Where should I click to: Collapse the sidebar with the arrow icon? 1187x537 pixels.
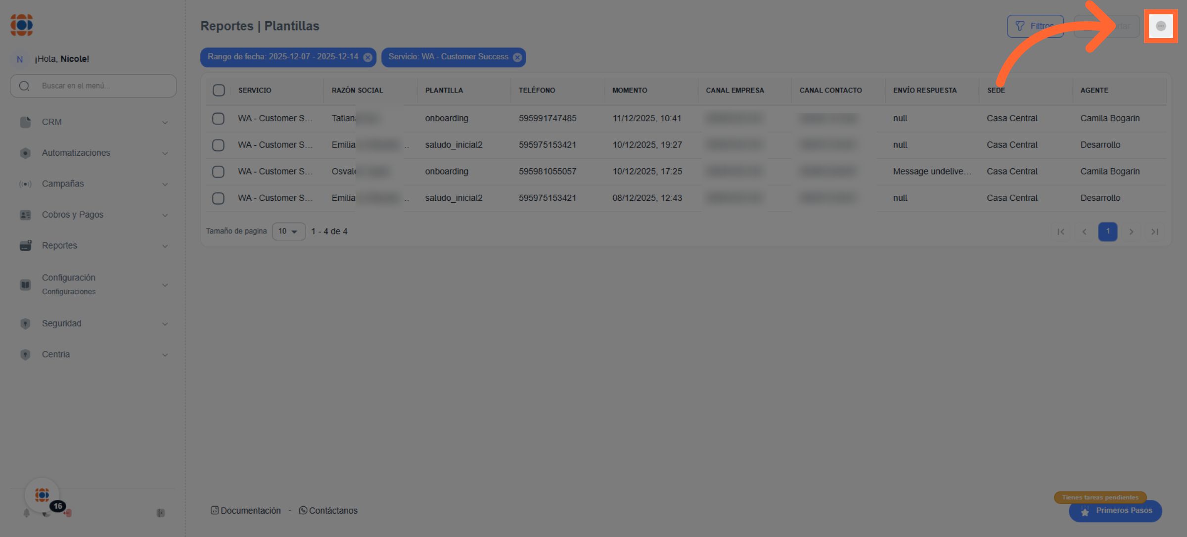point(161,513)
